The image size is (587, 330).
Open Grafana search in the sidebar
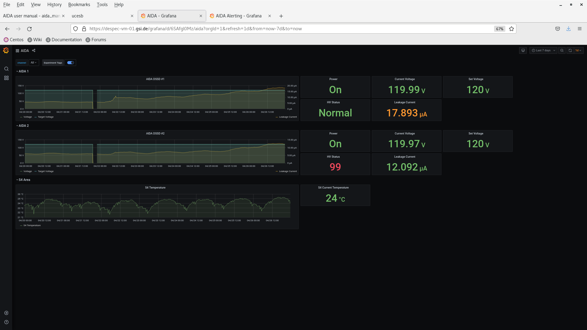pos(6,69)
